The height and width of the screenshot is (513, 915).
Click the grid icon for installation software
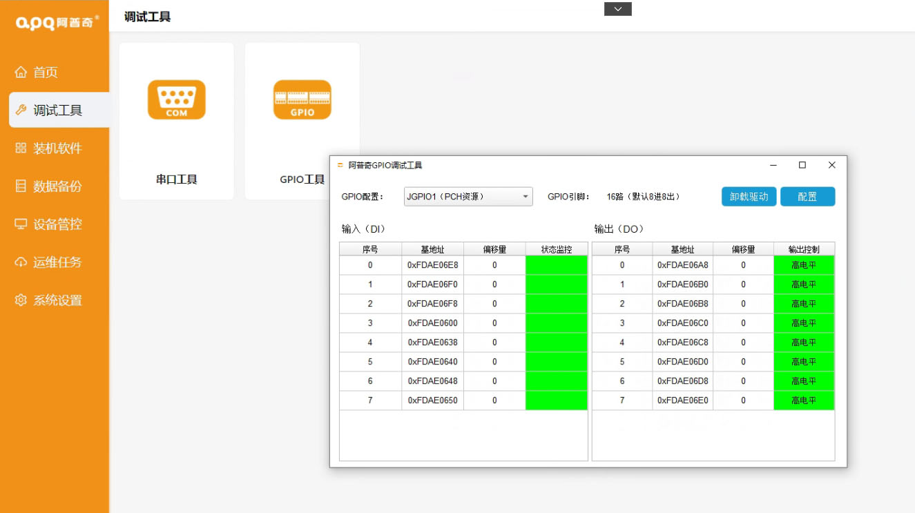tap(21, 148)
